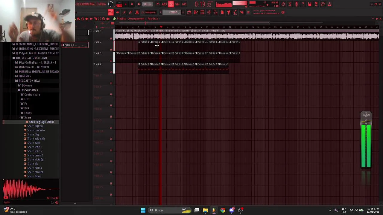Open Playlist options menu arrow
The image size is (383, 215).
point(114,19)
